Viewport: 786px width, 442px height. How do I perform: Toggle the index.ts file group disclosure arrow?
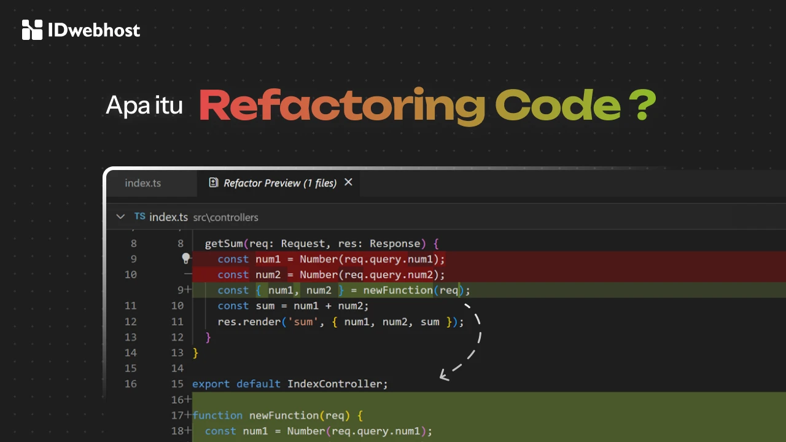click(120, 216)
